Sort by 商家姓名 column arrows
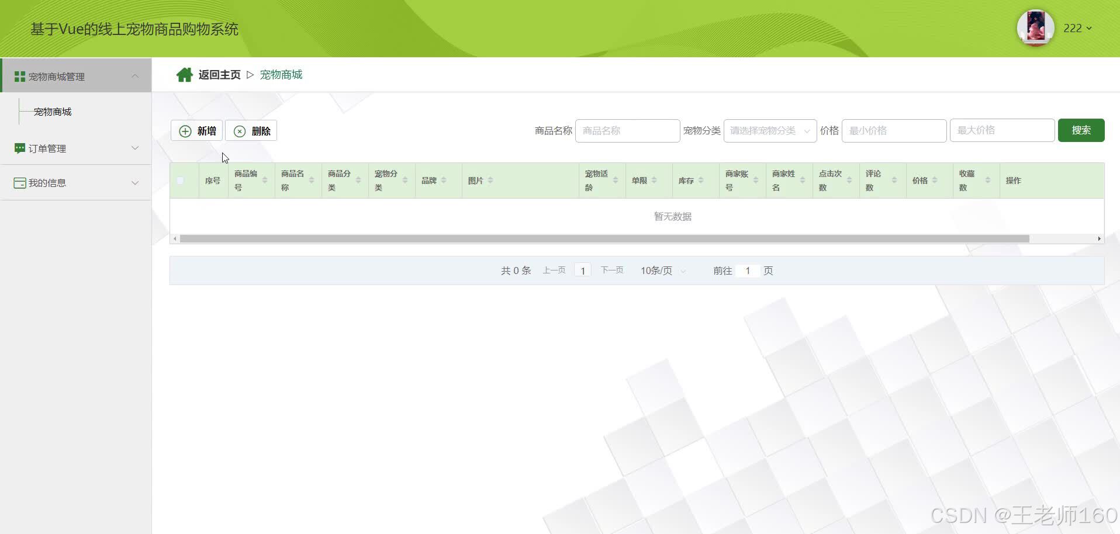 pyautogui.click(x=803, y=181)
